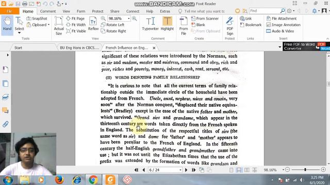Open file from quick access toolbar
The height and width of the screenshot is (185, 330).
click(x=11, y=4)
